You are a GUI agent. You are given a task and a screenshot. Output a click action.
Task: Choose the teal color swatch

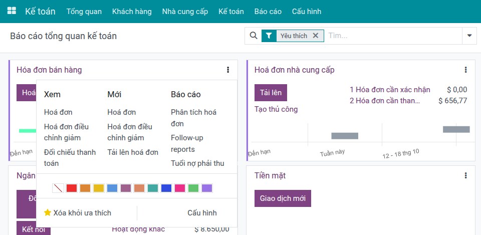coord(153,188)
